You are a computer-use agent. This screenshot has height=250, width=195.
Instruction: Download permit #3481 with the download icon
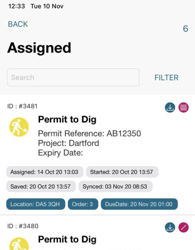[170, 107]
